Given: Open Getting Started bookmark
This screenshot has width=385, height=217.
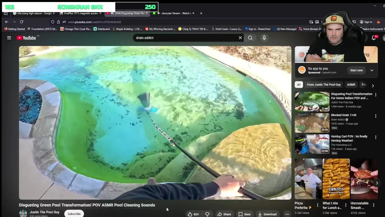Looking at the screenshot, I should click(14, 29).
